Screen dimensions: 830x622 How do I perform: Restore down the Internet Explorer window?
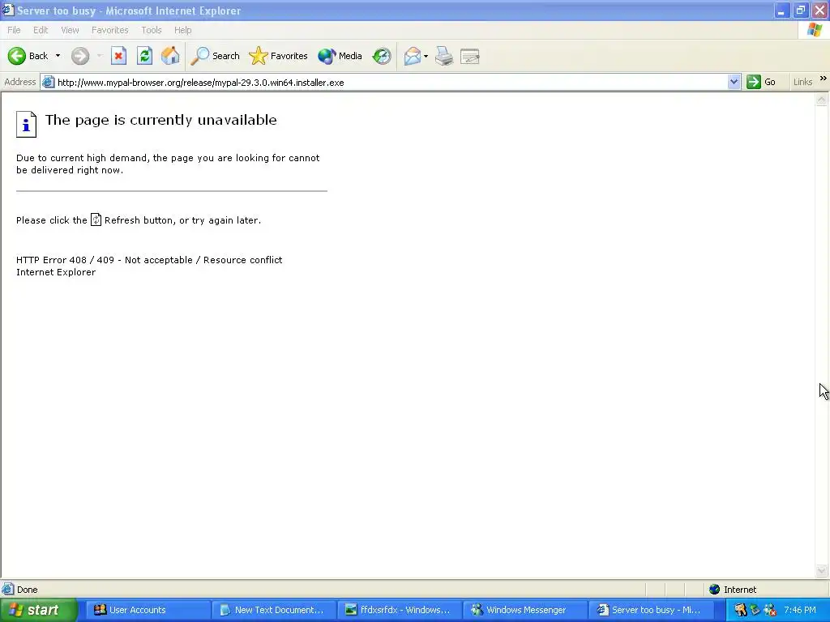point(800,11)
